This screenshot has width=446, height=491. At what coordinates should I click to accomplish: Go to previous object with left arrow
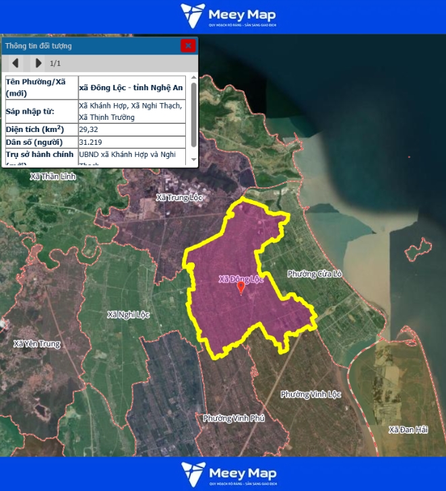point(15,63)
